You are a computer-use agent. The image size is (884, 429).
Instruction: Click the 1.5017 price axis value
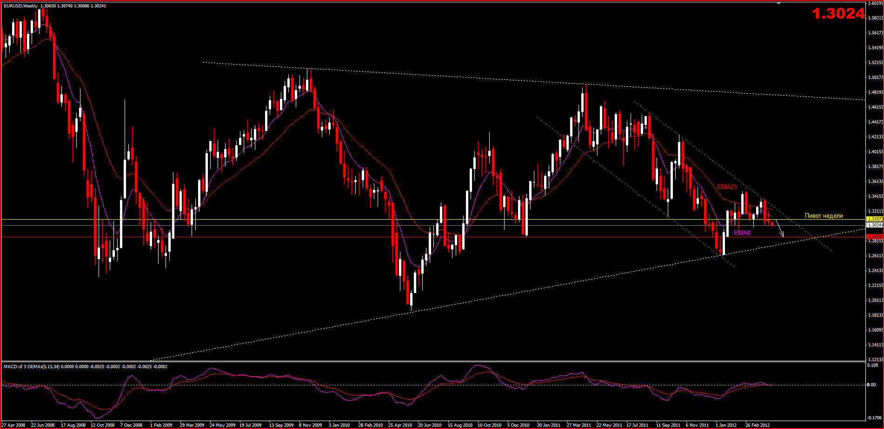[x=876, y=78]
